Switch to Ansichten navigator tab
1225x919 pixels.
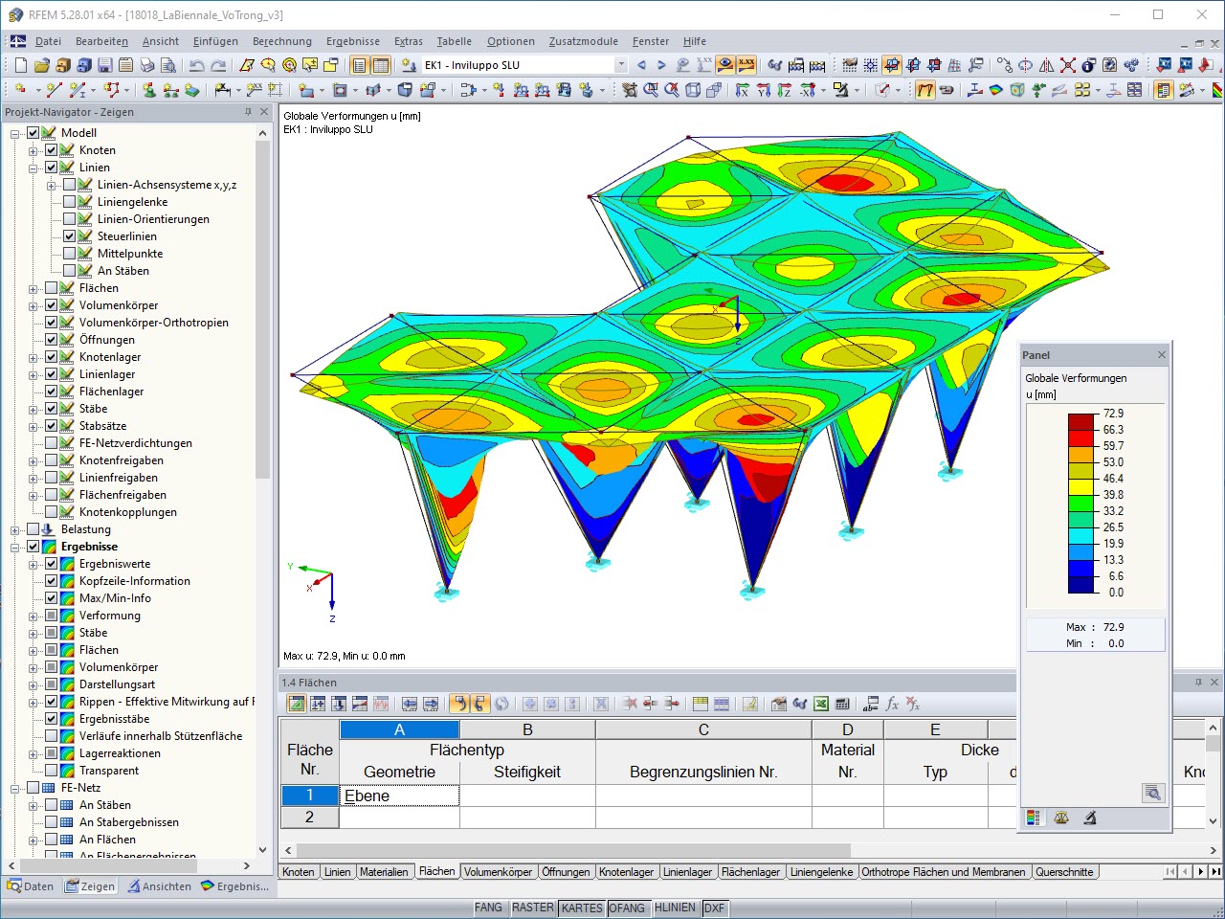tap(160, 886)
